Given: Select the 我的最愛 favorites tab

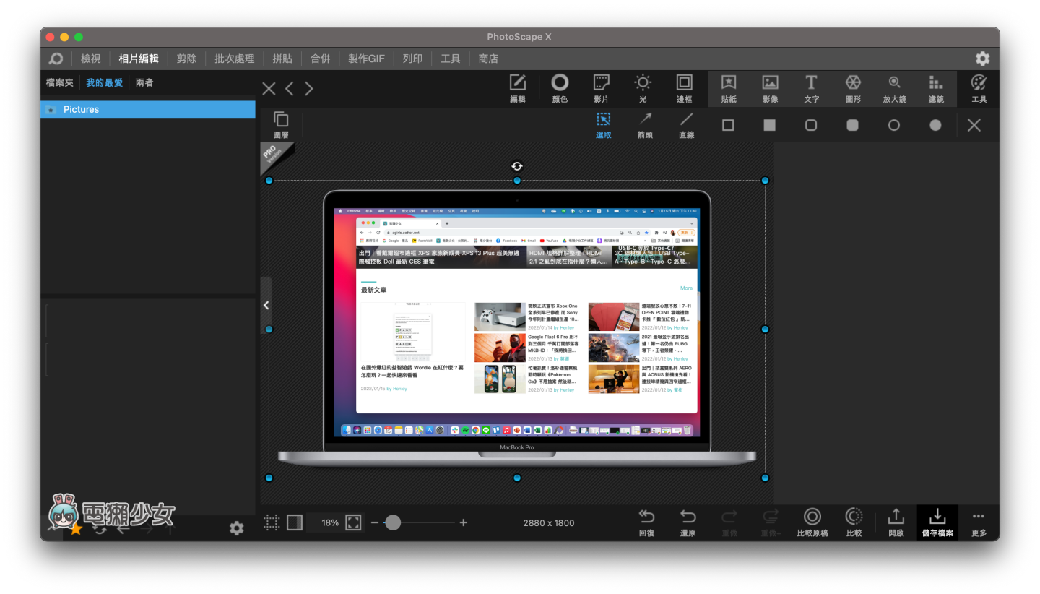Looking at the screenshot, I should [104, 82].
